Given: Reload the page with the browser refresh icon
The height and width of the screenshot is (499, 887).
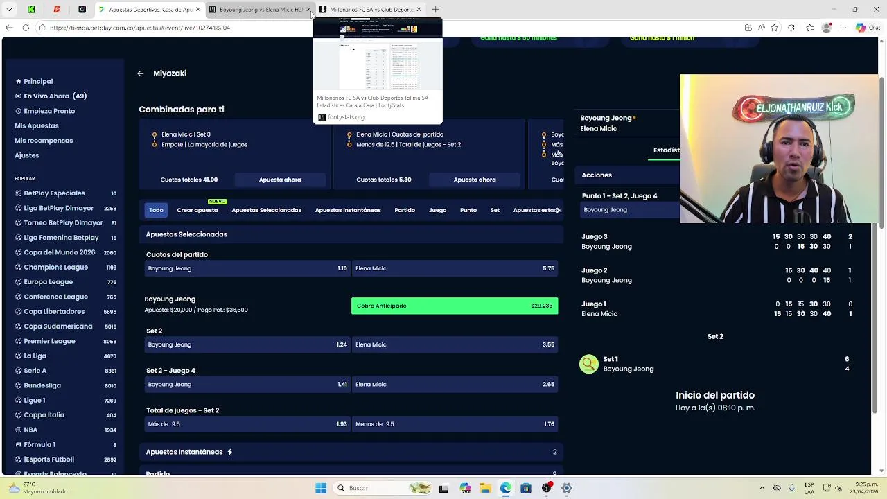Looking at the screenshot, I should (26, 28).
